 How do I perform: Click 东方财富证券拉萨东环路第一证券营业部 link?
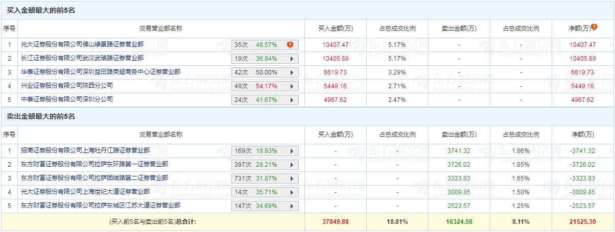click(94, 164)
